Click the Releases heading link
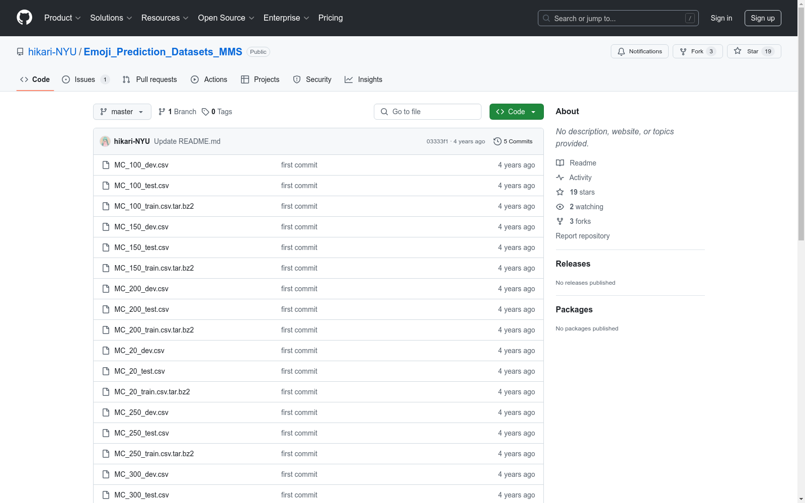The width and height of the screenshot is (805, 503). (573, 264)
